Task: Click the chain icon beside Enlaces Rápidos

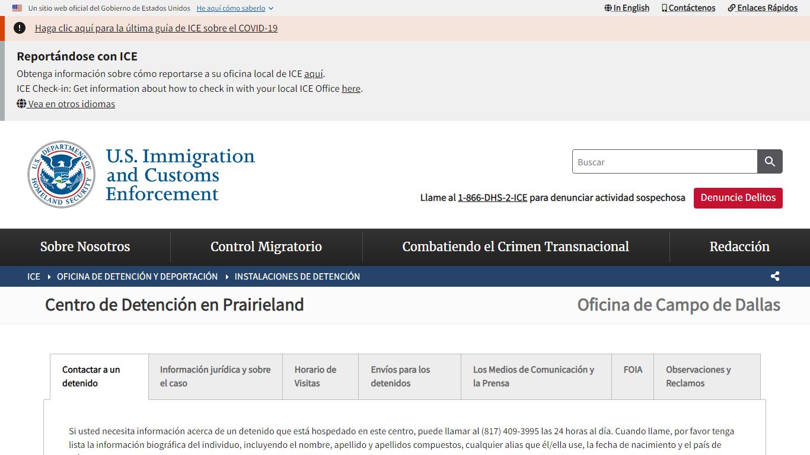Action: (732, 8)
